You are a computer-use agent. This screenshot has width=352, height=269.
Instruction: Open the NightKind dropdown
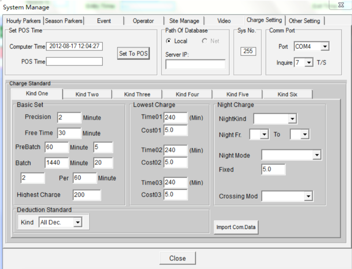292,119
